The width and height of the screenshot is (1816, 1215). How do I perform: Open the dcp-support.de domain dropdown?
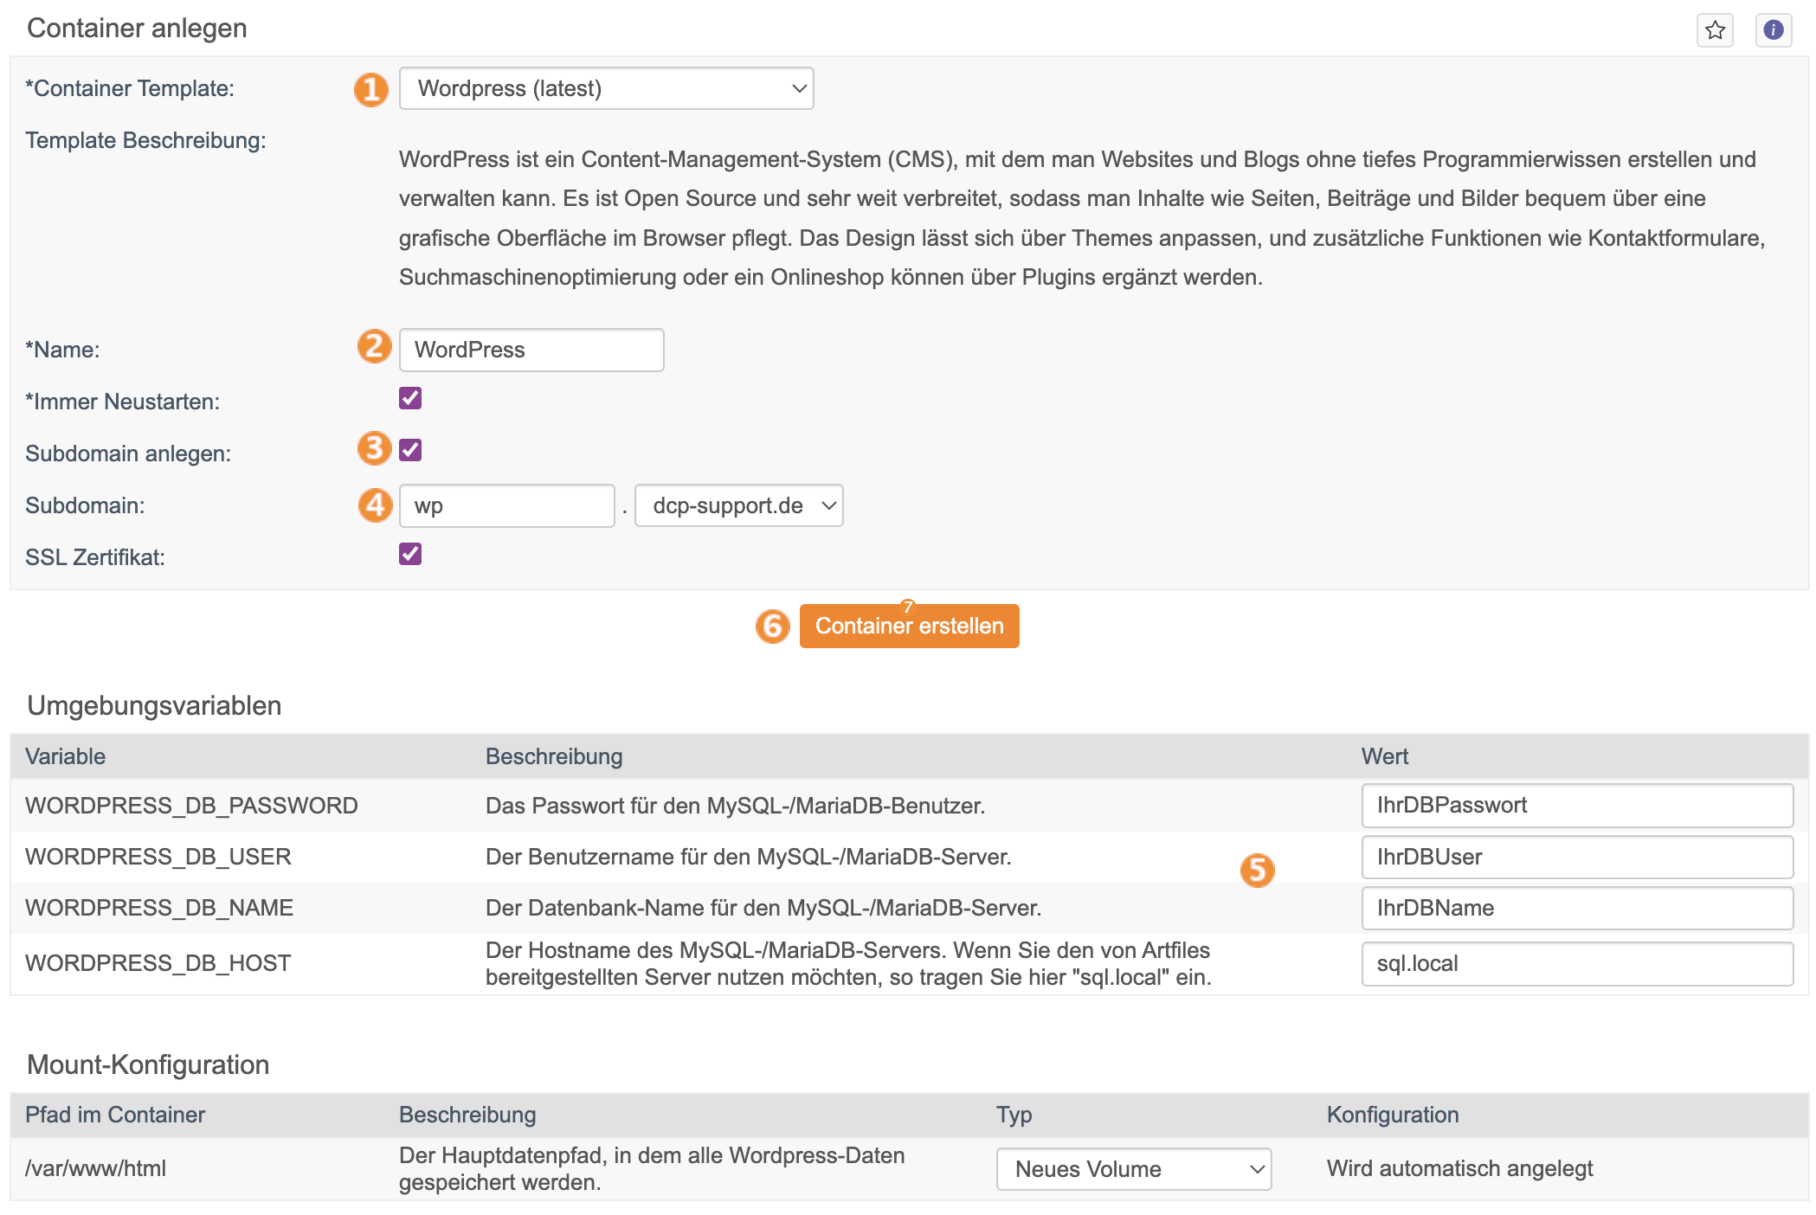(738, 505)
